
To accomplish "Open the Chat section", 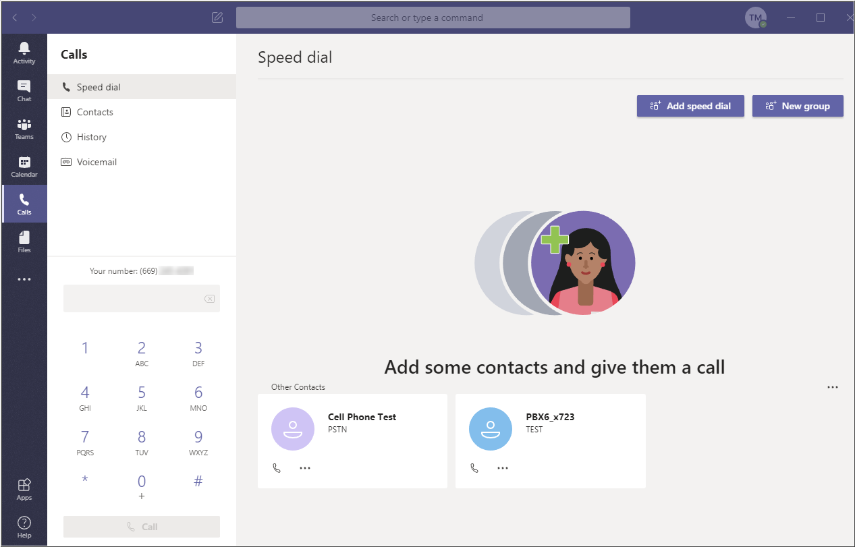I will pos(24,90).
